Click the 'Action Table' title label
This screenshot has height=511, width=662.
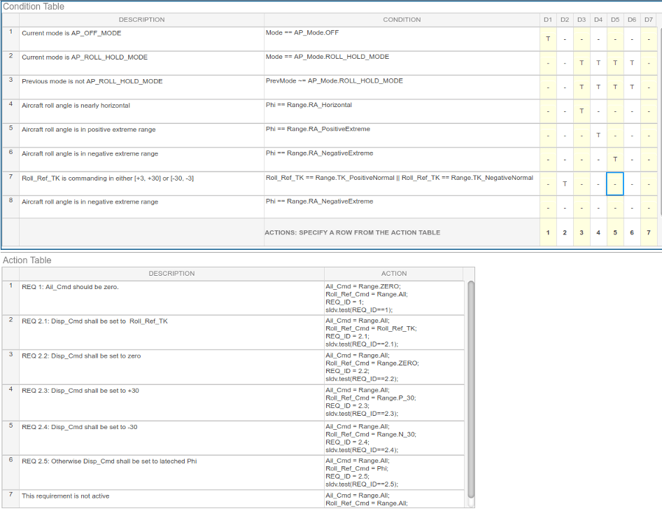click(27, 260)
